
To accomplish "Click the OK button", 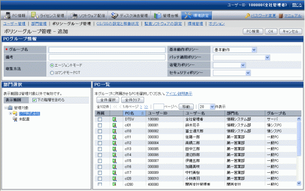I will point(271,31).
